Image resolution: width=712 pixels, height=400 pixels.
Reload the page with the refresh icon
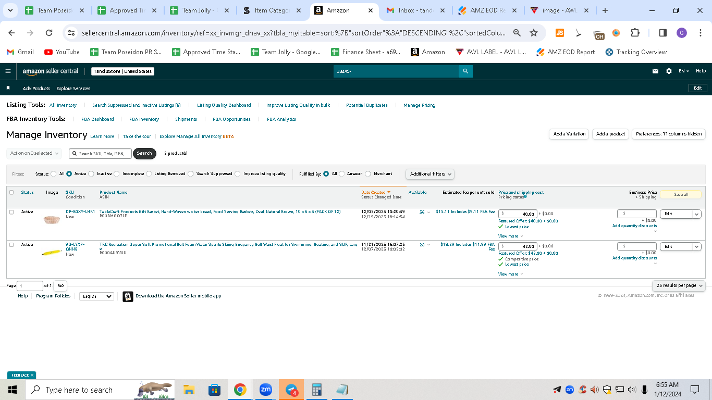pyautogui.click(x=49, y=33)
